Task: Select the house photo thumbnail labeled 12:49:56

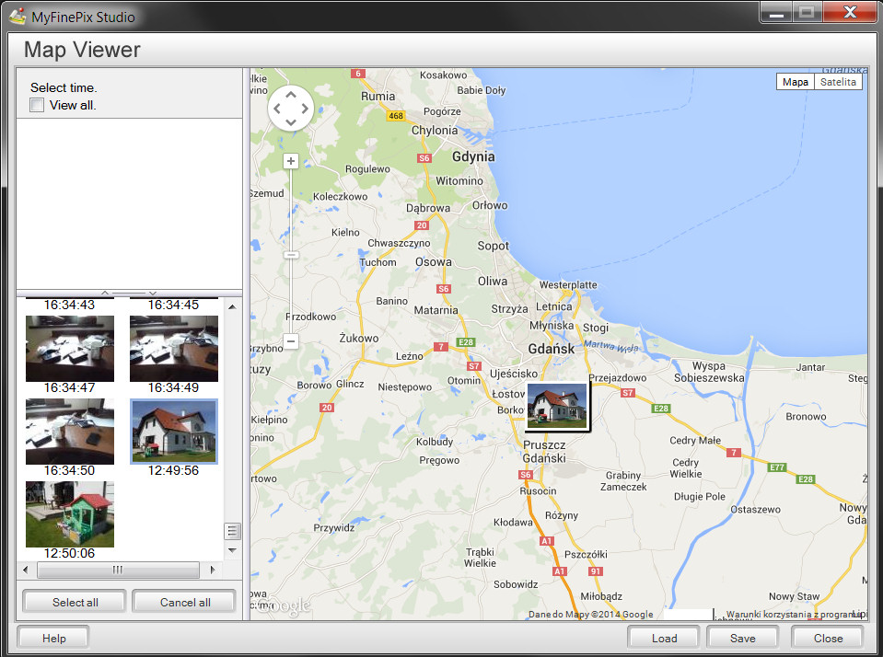Action: (x=174, y=432)
